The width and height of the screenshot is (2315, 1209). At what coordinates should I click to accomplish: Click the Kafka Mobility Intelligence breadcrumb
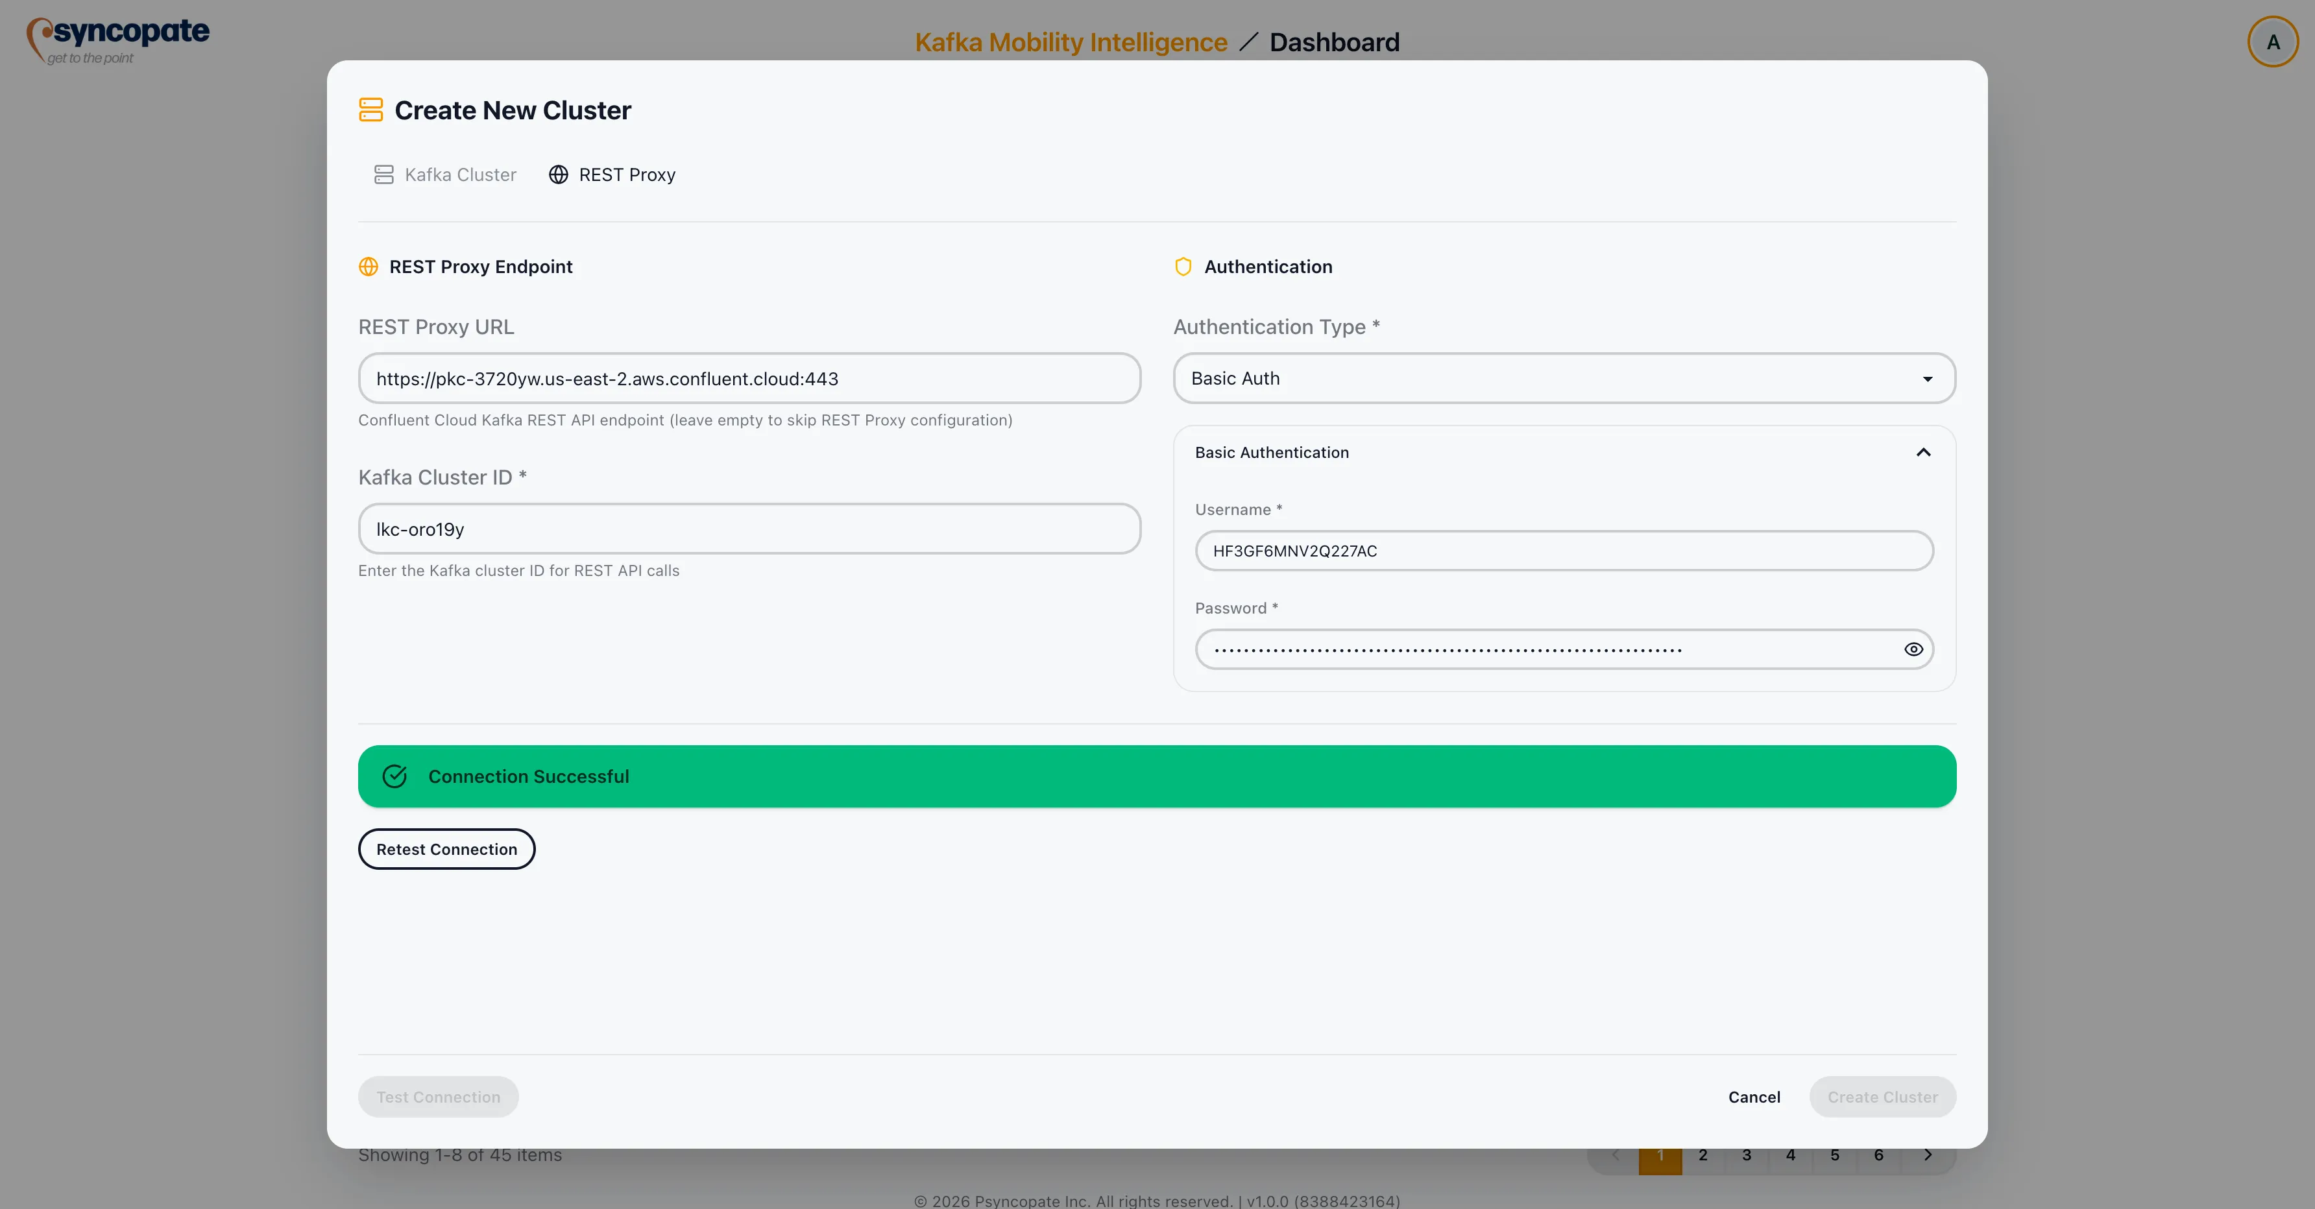point(1071,42)
